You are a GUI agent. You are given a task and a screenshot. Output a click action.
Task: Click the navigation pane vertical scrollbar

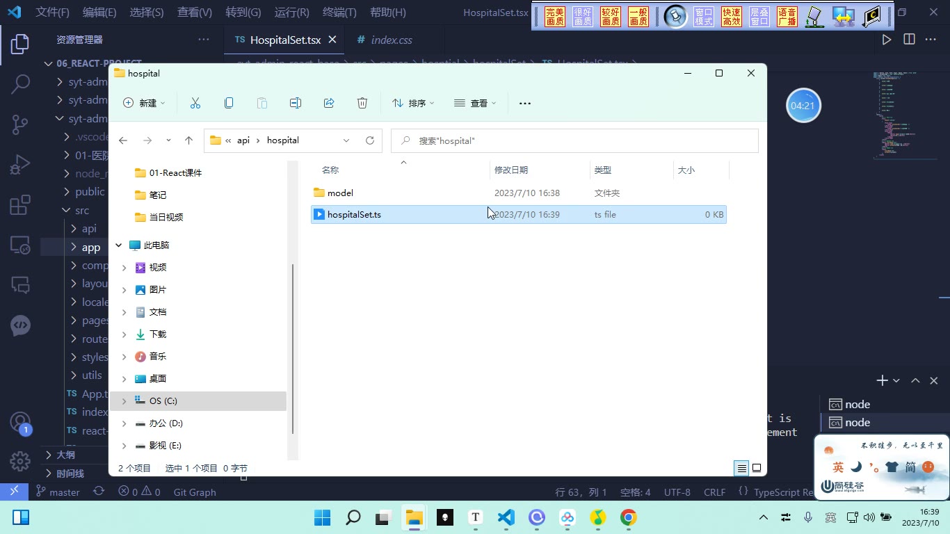(293, 348)
